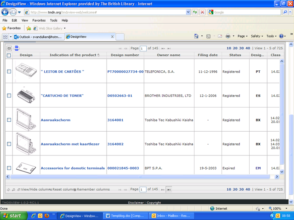Click the search magnifier icon in grid footer

click(x=14, y=190)
